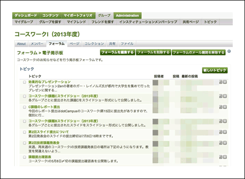Tick checkbox for 第2回スライド提出について
This screenshot has width=245, height=179.
coord(24,132)
